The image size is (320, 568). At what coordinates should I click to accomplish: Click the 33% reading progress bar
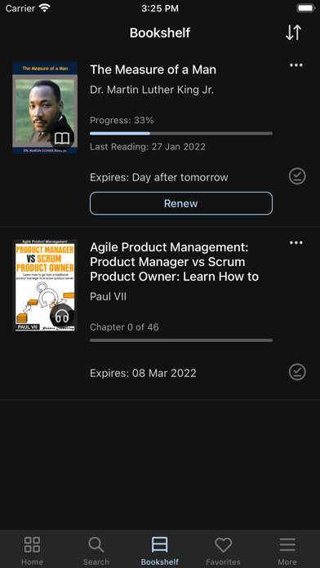coord(181,133)
